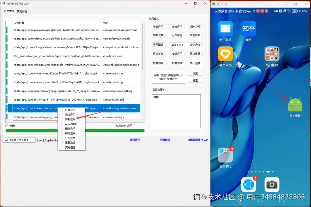Click the 当前界面 button

click(195, 35)
